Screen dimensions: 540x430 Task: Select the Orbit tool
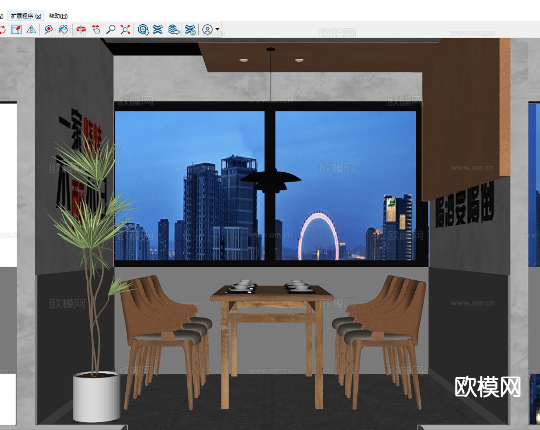pos(81,30)
